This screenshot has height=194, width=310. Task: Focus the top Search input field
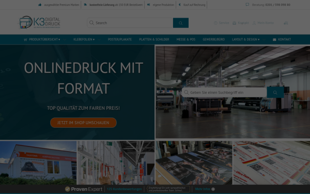[x=130, y=23]
